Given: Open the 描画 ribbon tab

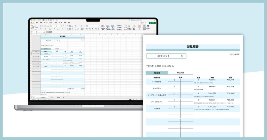Looking at the screenshot, I should 41,23.
